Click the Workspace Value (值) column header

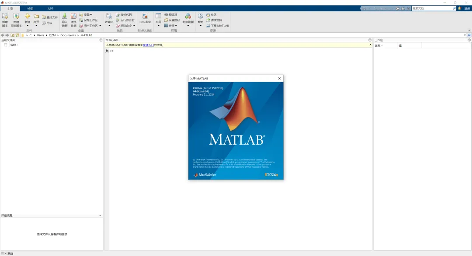pyautogui.click(x=400, y=46)
